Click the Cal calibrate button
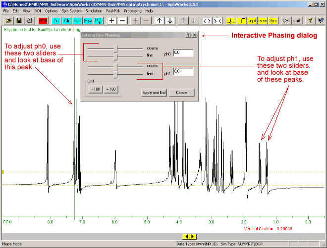Viewport: 327px width, 248px height. (x=286, y=21)
